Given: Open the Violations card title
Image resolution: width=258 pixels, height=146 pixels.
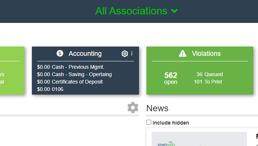Looking at the screenshot, I should click(206, 54).
